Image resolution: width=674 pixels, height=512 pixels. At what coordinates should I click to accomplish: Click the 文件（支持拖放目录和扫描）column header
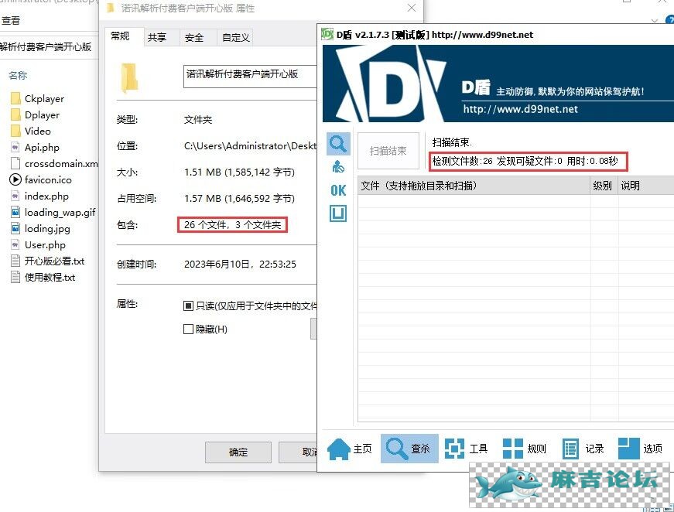(474, 186)
